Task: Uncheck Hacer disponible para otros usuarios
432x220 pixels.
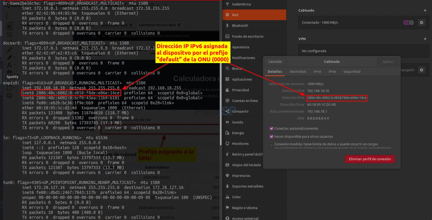Action: point(271,137)
